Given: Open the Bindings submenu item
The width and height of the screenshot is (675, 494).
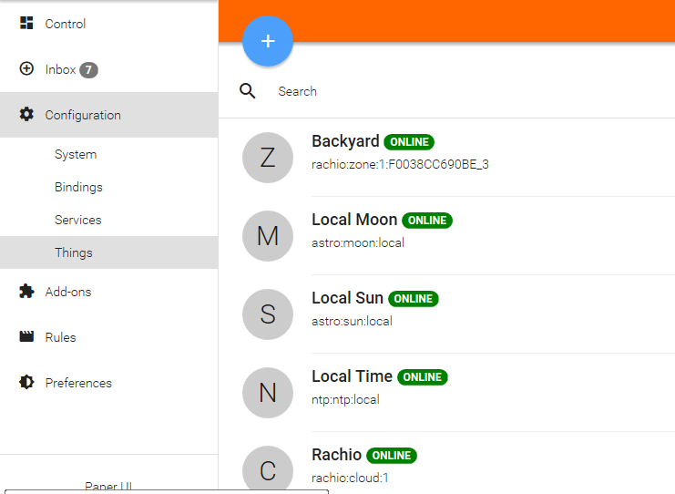Looking at the screenshot, I should point(78,188).
